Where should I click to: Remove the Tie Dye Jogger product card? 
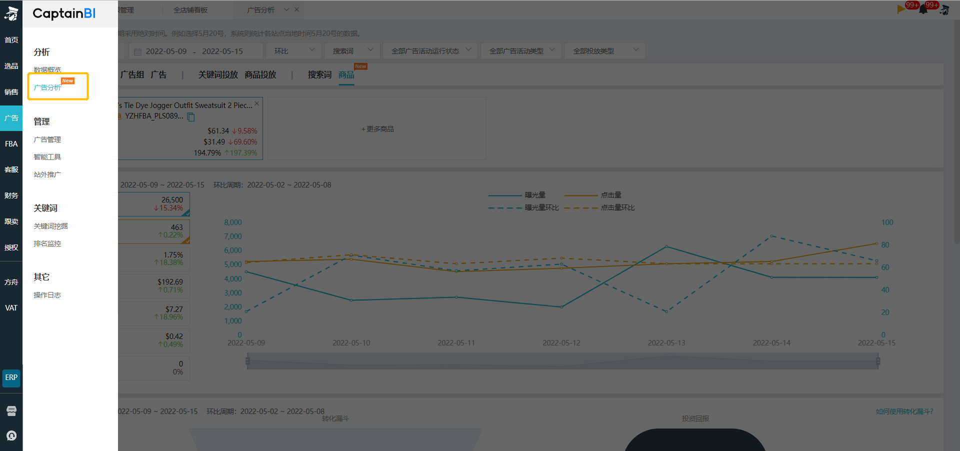257,103
